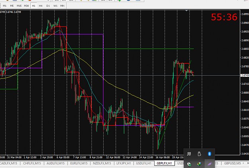Click the 12 Apr 06:00 time label
249x168 pixels.
pos(112,157)
